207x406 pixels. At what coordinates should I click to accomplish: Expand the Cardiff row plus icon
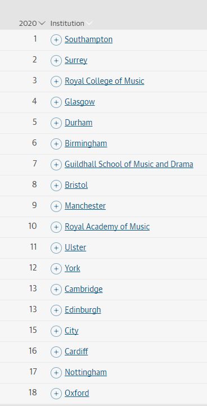coord(56,352)
